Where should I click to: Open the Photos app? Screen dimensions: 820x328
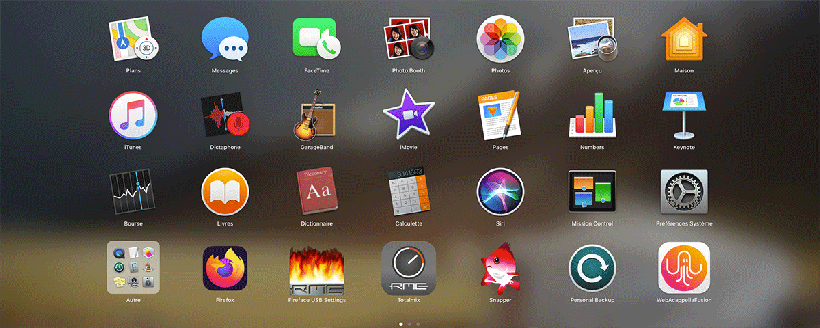pyautogui.click(x=500, y=39)
